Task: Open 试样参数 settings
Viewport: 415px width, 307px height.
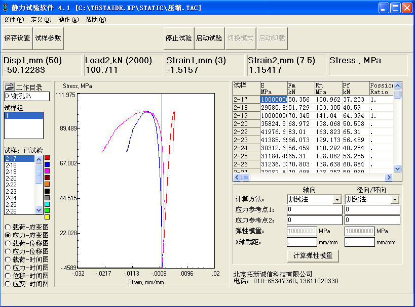Action: [x=48, y=38]
